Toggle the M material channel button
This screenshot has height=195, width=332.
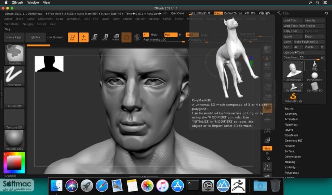tap(180, 35)
